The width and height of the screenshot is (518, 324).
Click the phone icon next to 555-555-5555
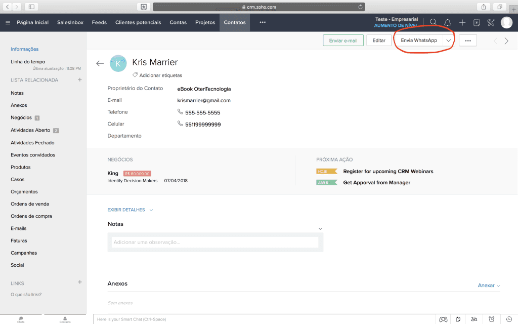[x=180, y=112]
